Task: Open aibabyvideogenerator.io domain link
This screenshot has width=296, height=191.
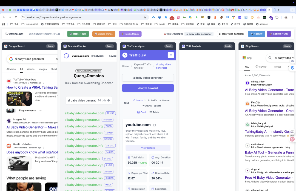Action: coord(82,159)
